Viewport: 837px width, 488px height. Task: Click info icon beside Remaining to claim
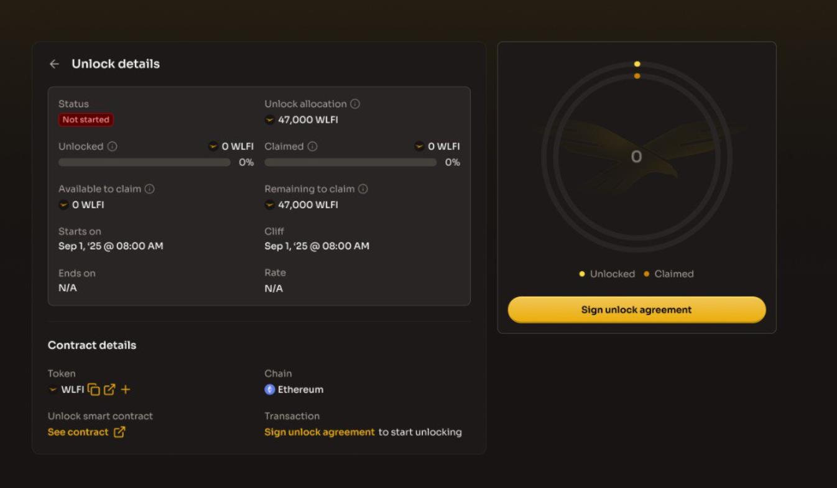(363, 189)
